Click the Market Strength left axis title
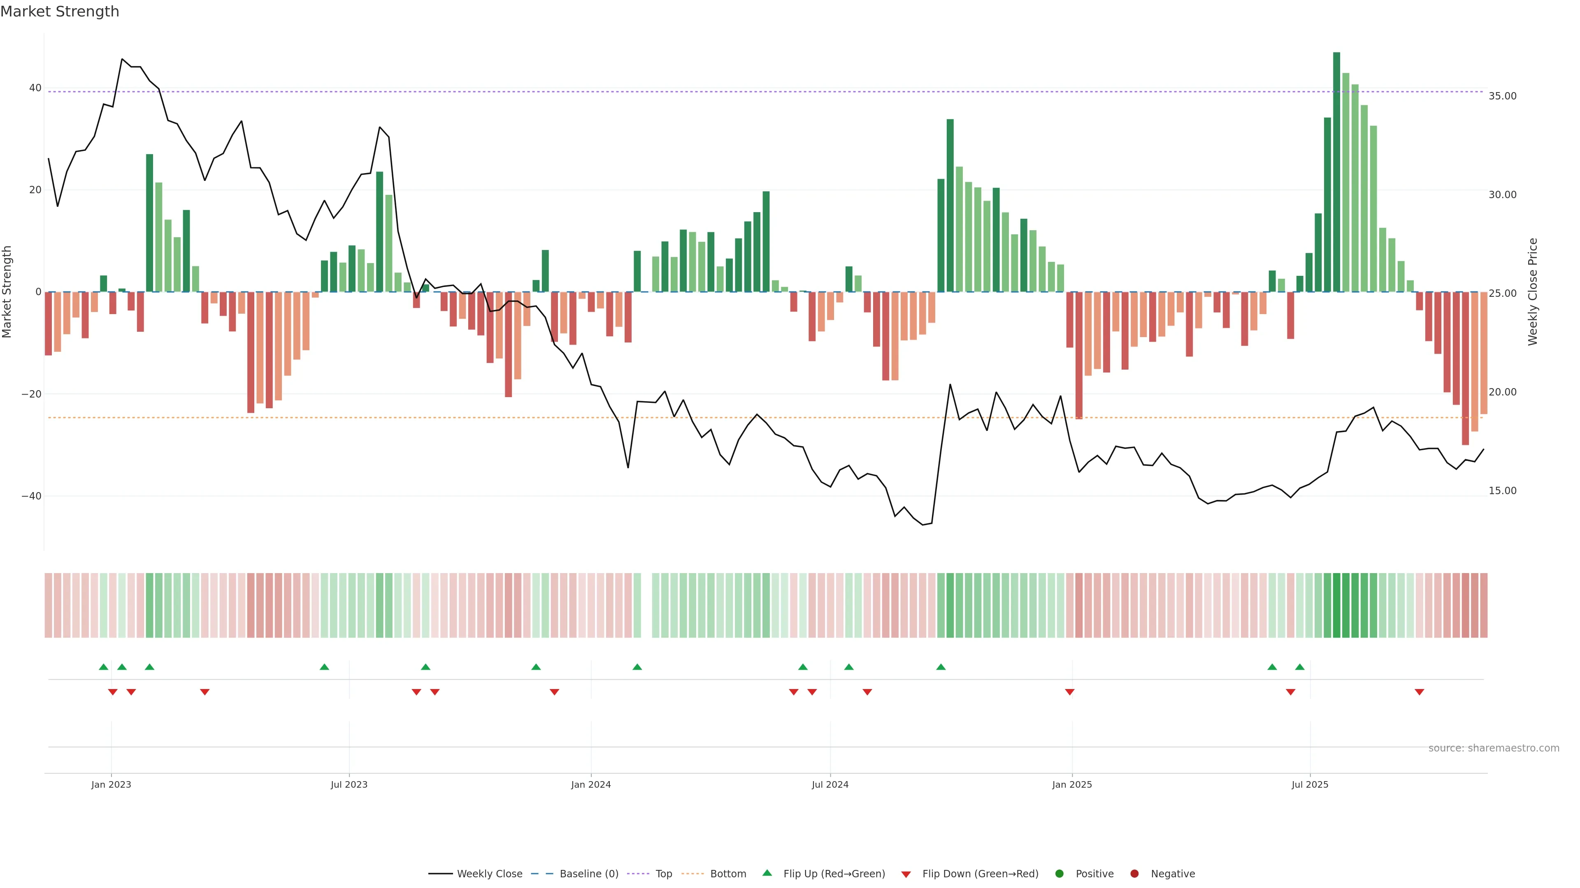This screenshot has height=888, width=1580. 7,292
